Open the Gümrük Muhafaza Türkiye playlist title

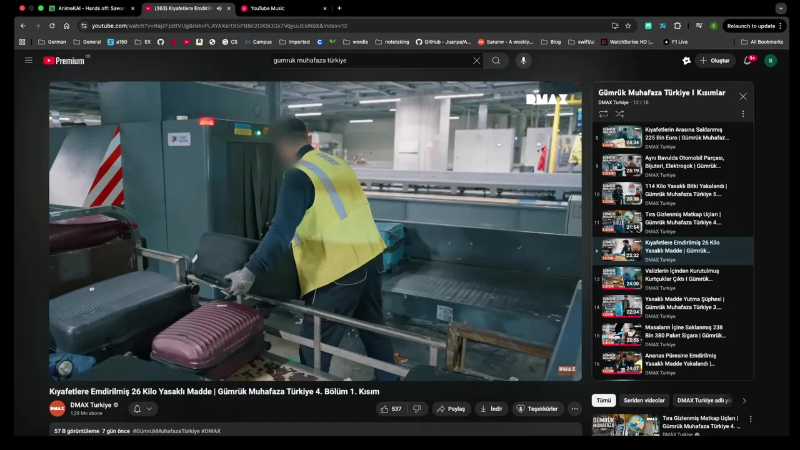[662, 92]
